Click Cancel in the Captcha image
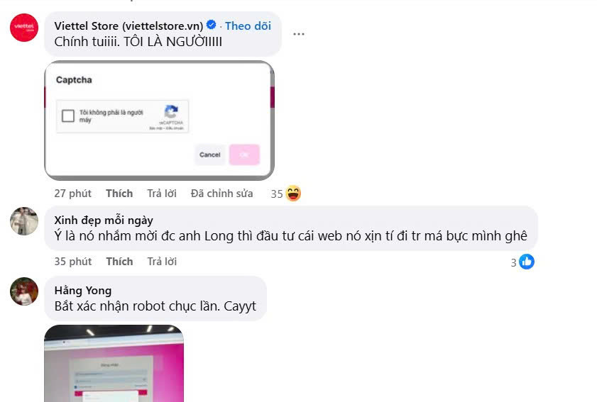Viewport: 597px width, 402px height. click(210, 155)
